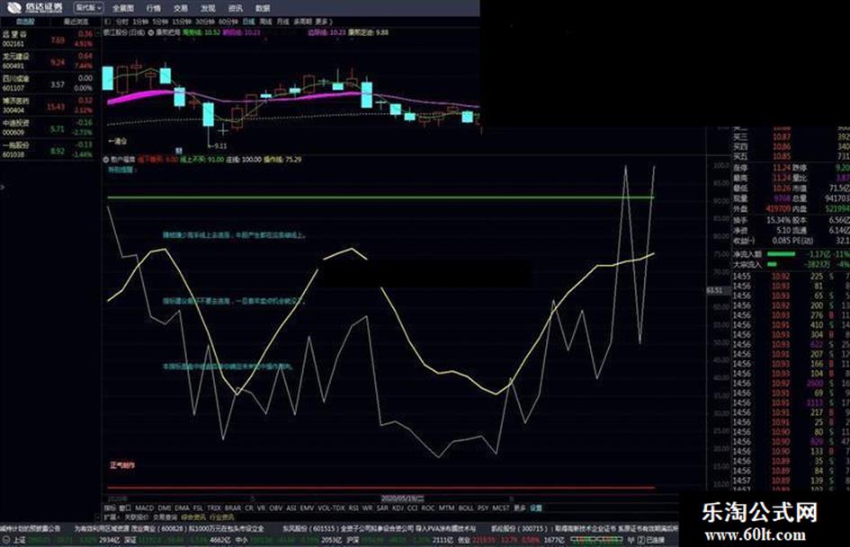Select watchlist stock 000609
850x547 pixels.
[x=49, y=128]
